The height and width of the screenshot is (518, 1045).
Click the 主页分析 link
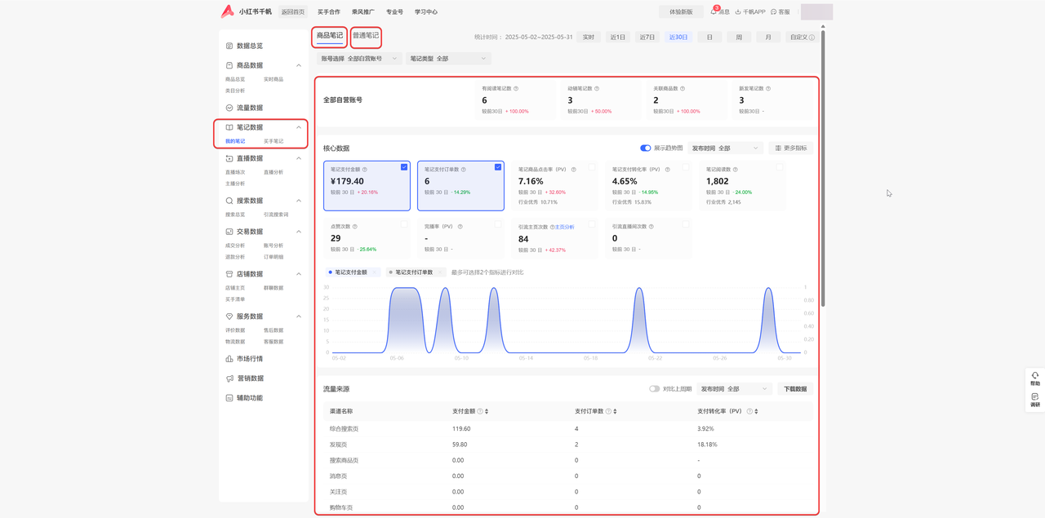(564, 227)
